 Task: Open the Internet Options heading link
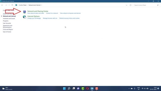click(33, 16)
